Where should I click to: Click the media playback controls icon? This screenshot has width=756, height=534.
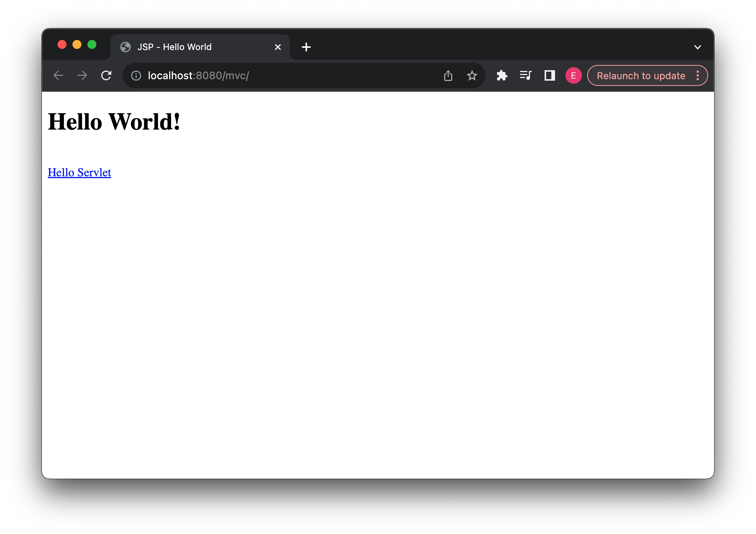click(x=526, y=75)
